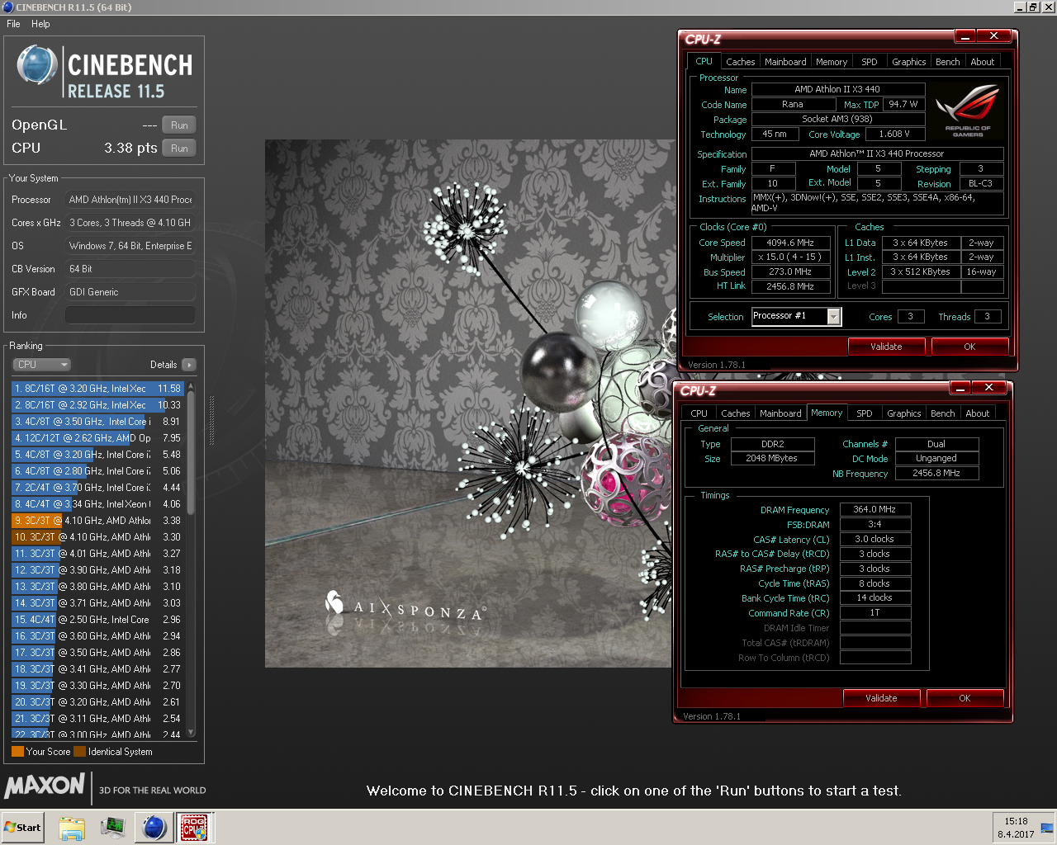Screen dimensions: 1057x845
Task: Switch to Mainboard tab in lower CPU-Z
Action: [780, 413]
